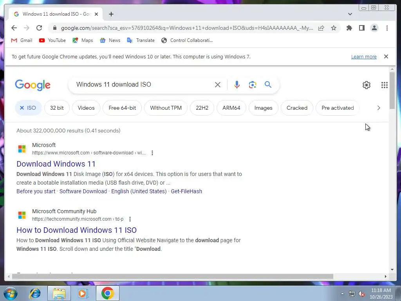
Task: Select the 32 bit filter chip
Action: pyautogui.click(x=57, y=108)
